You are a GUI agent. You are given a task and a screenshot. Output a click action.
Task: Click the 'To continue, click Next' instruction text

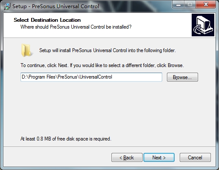coord(102,65)
